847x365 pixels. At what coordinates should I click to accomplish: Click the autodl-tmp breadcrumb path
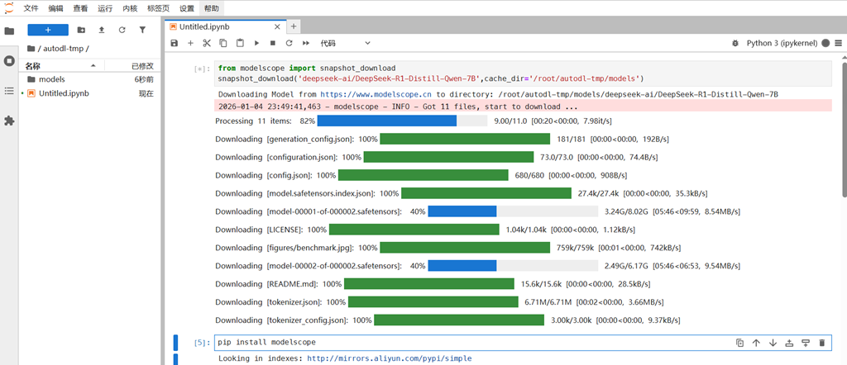coord(65,49)
